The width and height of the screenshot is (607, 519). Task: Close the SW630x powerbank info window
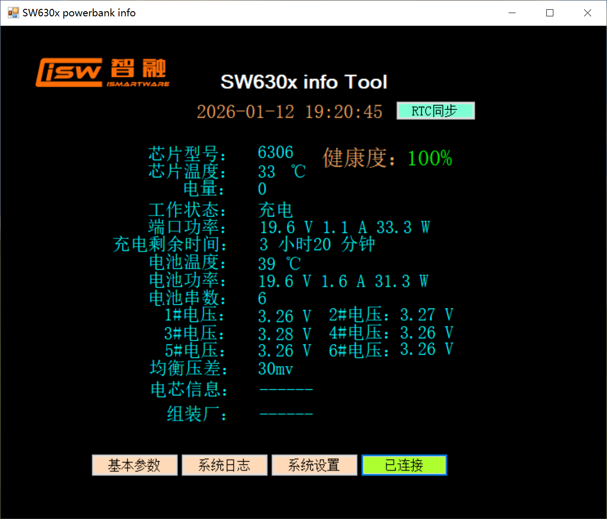point(587,13)
